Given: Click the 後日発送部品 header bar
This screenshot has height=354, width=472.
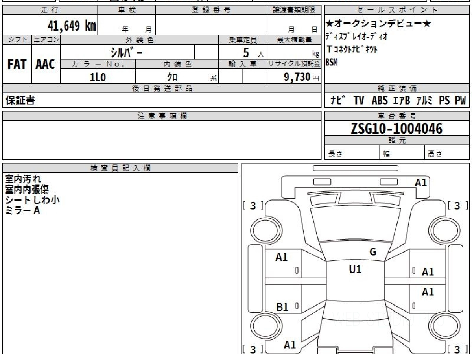Looking at the screenshot, I should coord(162,88).
